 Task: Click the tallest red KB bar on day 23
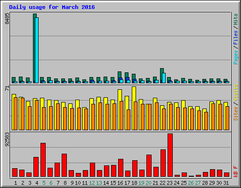point(170,155)
